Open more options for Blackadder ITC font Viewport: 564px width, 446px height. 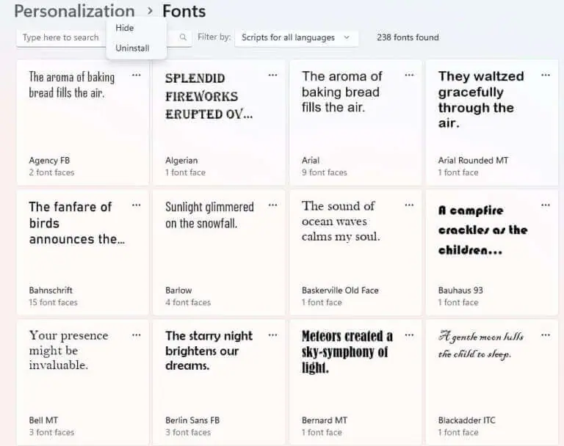pyautogui.click(x=546, y=335)
